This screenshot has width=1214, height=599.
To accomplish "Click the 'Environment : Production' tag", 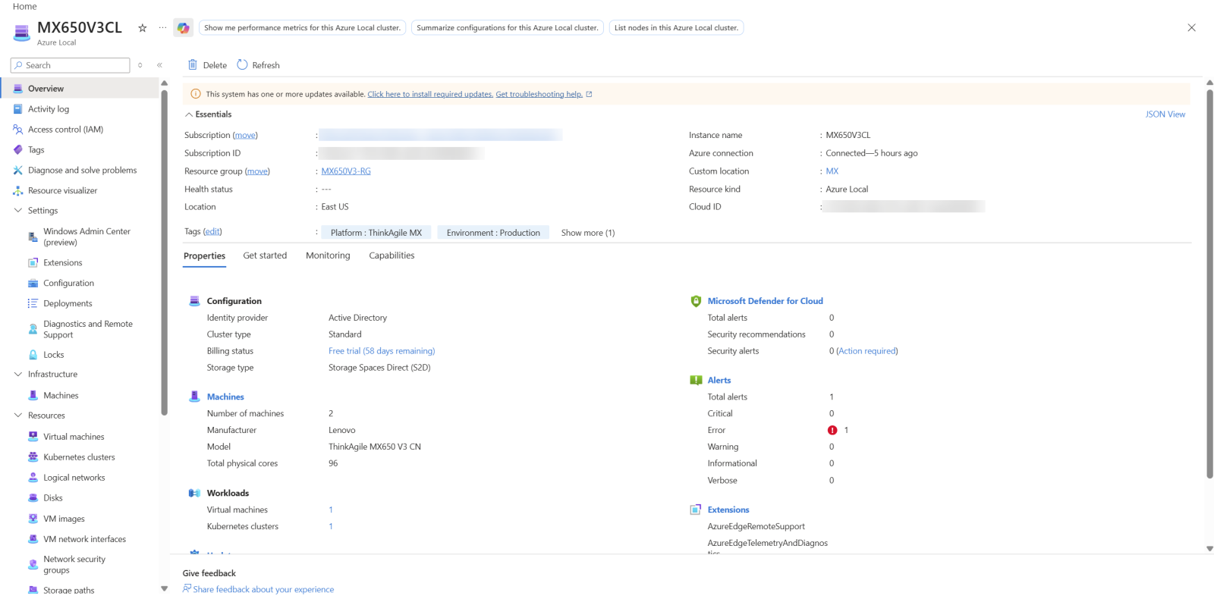I will pyautogui.click(x=493, y=233).
